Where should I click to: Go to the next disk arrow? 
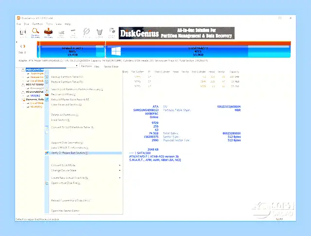click(x=24, y=46)
